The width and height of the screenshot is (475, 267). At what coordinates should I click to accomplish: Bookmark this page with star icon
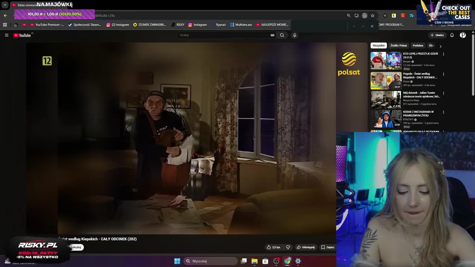tap(373, 16)
